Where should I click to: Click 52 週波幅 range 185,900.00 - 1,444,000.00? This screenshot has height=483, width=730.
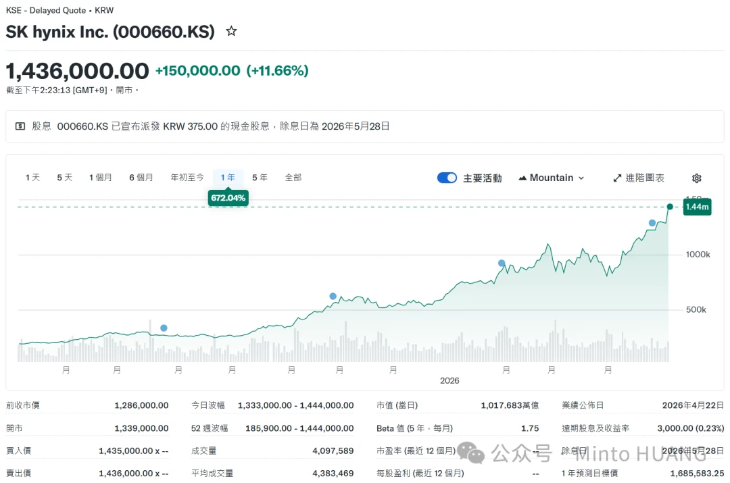coord(299,428)
